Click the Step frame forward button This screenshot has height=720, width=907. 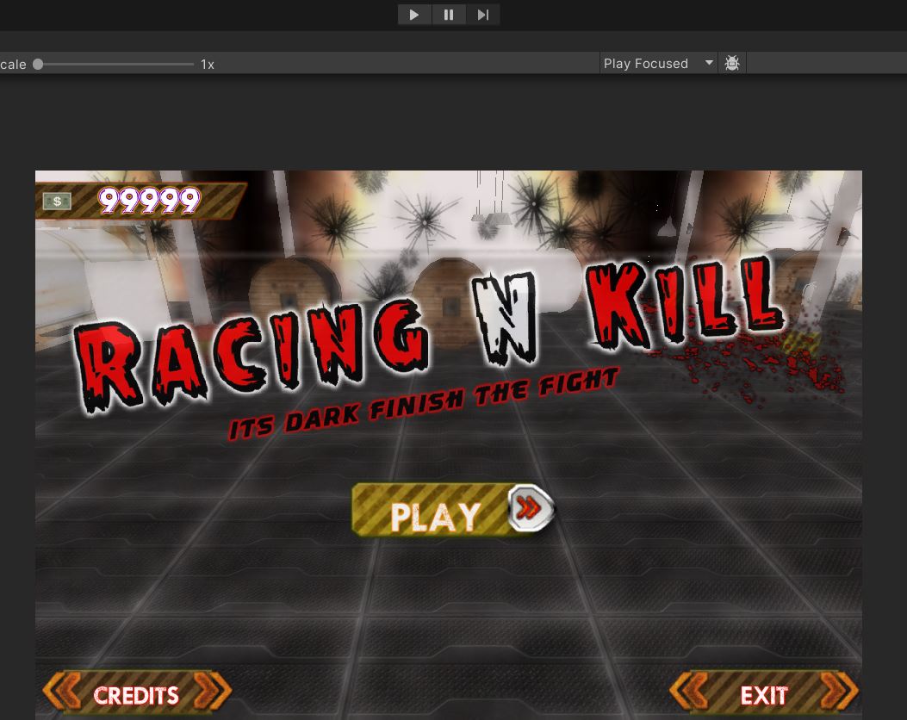point(482,15)
